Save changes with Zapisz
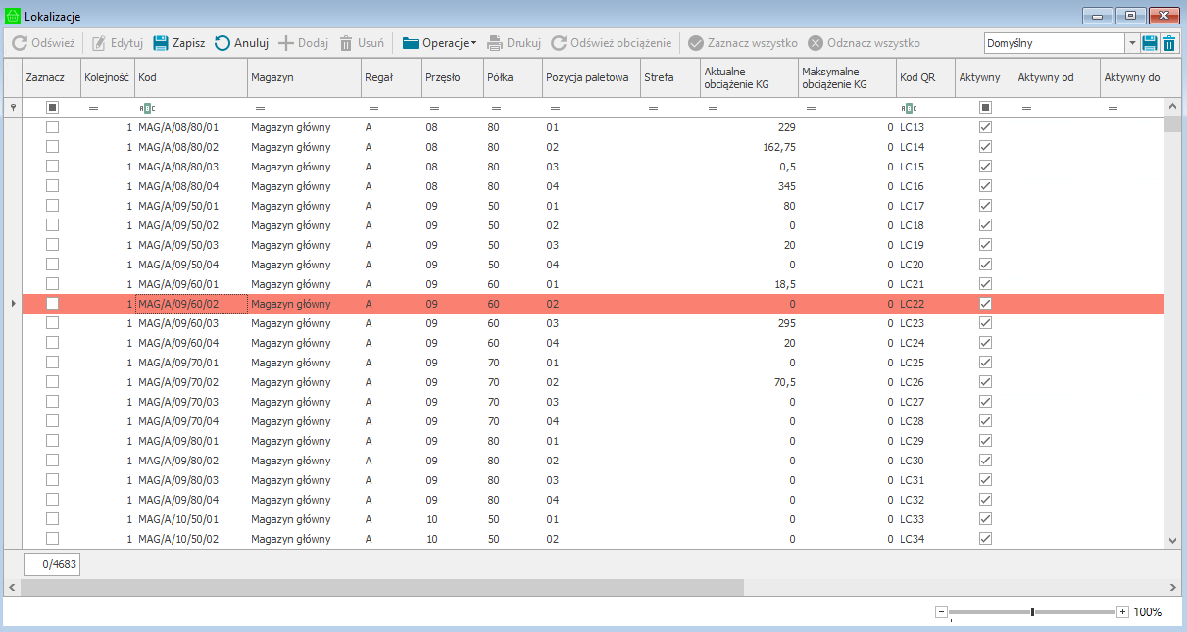Viewport: 1187px width, 632px height. (x=178, y=43)
